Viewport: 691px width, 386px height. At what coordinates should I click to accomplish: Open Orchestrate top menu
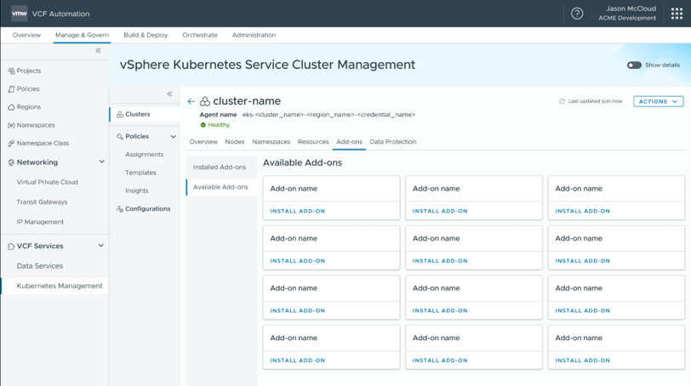(x=200, y=35)
